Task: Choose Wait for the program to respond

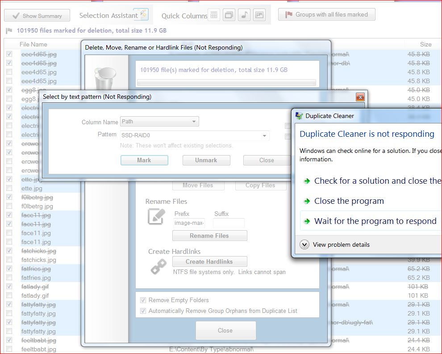Action: point(375,221)
